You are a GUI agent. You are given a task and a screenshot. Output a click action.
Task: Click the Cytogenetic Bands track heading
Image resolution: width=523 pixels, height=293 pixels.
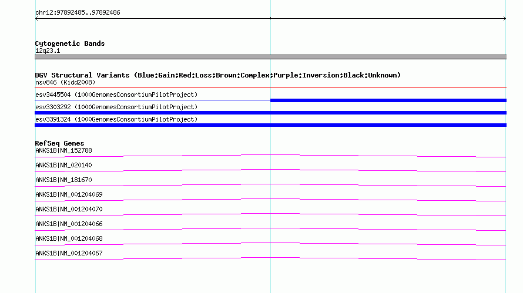click(x=70, y=43)
